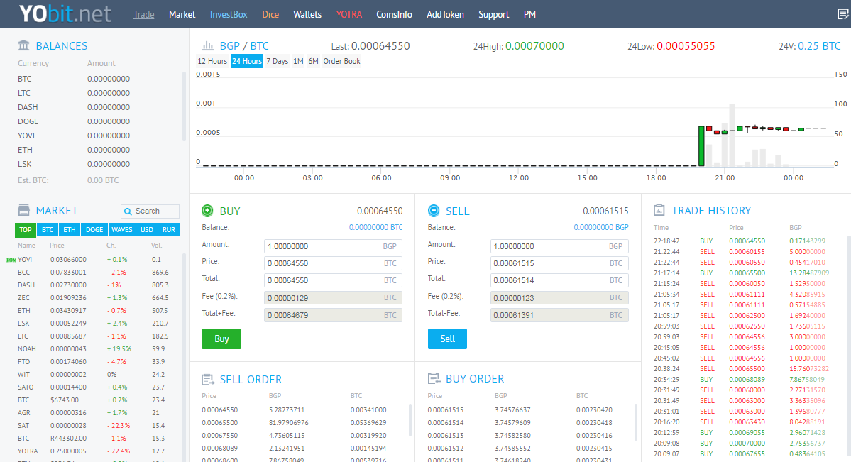Click the green plus icon beside BUY
The image size is (851, 462).
[207, 211]
